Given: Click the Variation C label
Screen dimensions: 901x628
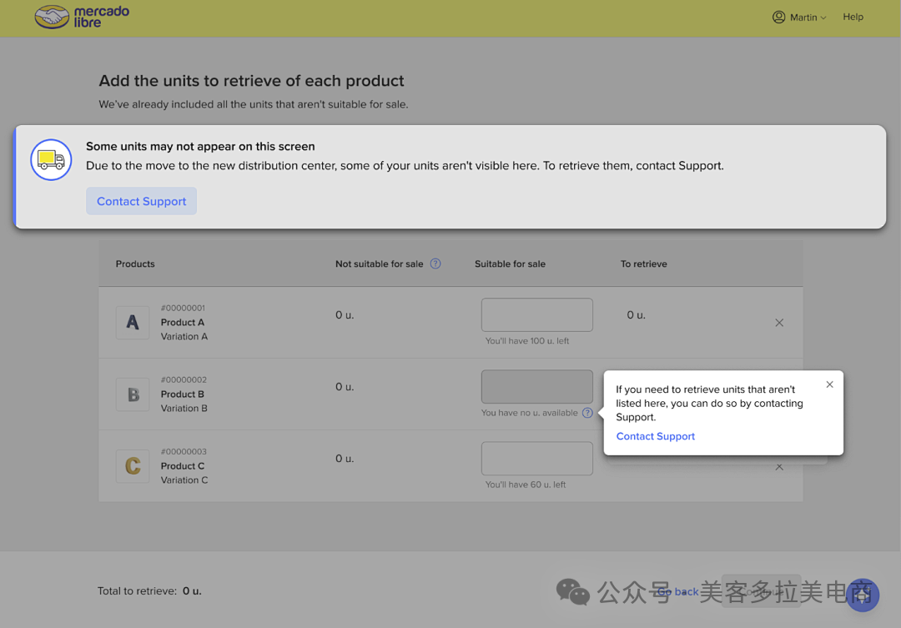Looking at the screenshot, I should (184, 480).
